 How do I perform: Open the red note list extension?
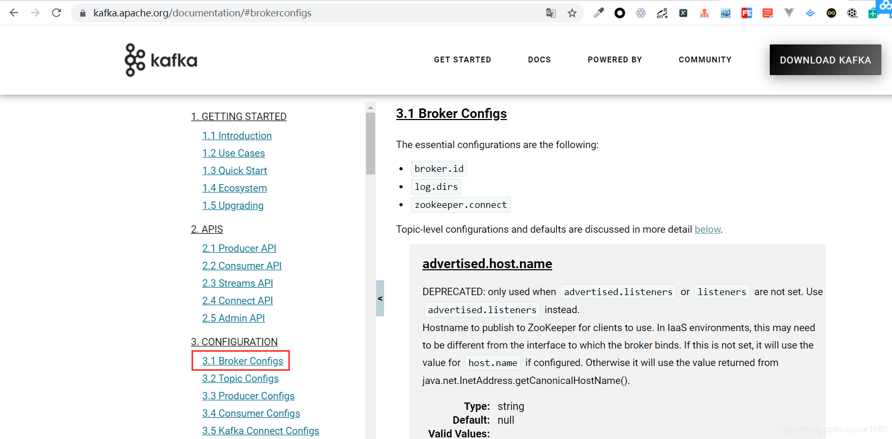click(768, 13)
